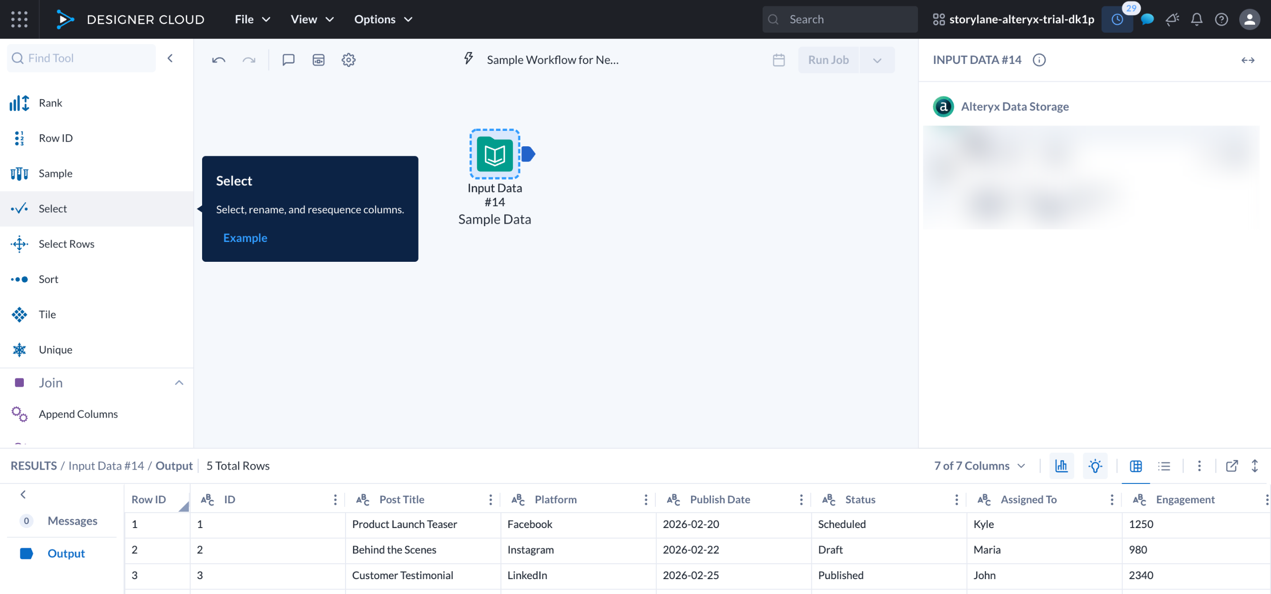This screenshot has width=1271, height=594.
Task: Open workflow settings gear icon
Action: coord(349,60)
